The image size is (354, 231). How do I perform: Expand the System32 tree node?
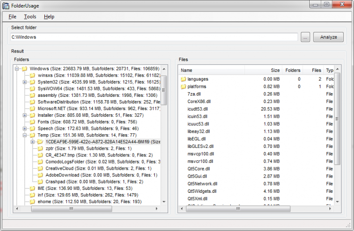click(25, 82)
